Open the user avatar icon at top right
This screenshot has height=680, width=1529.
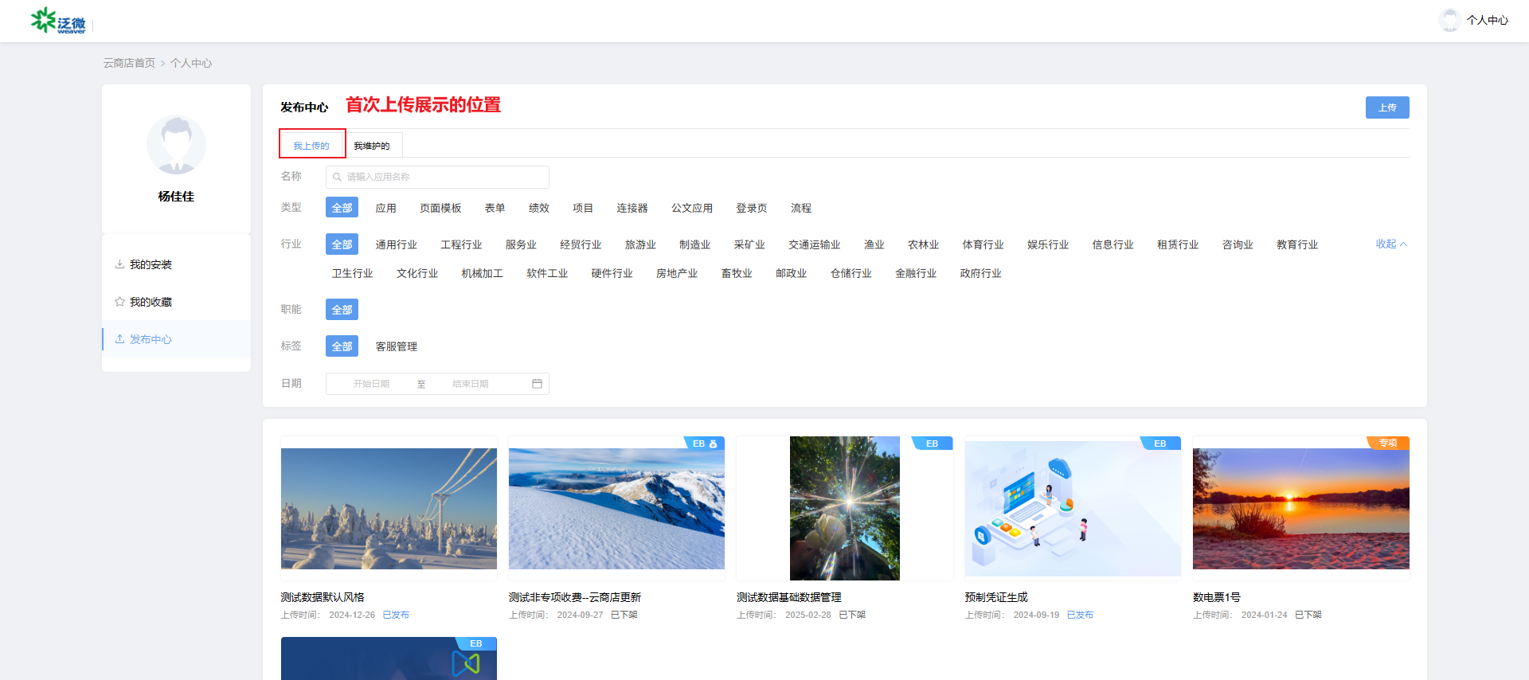1450,20
